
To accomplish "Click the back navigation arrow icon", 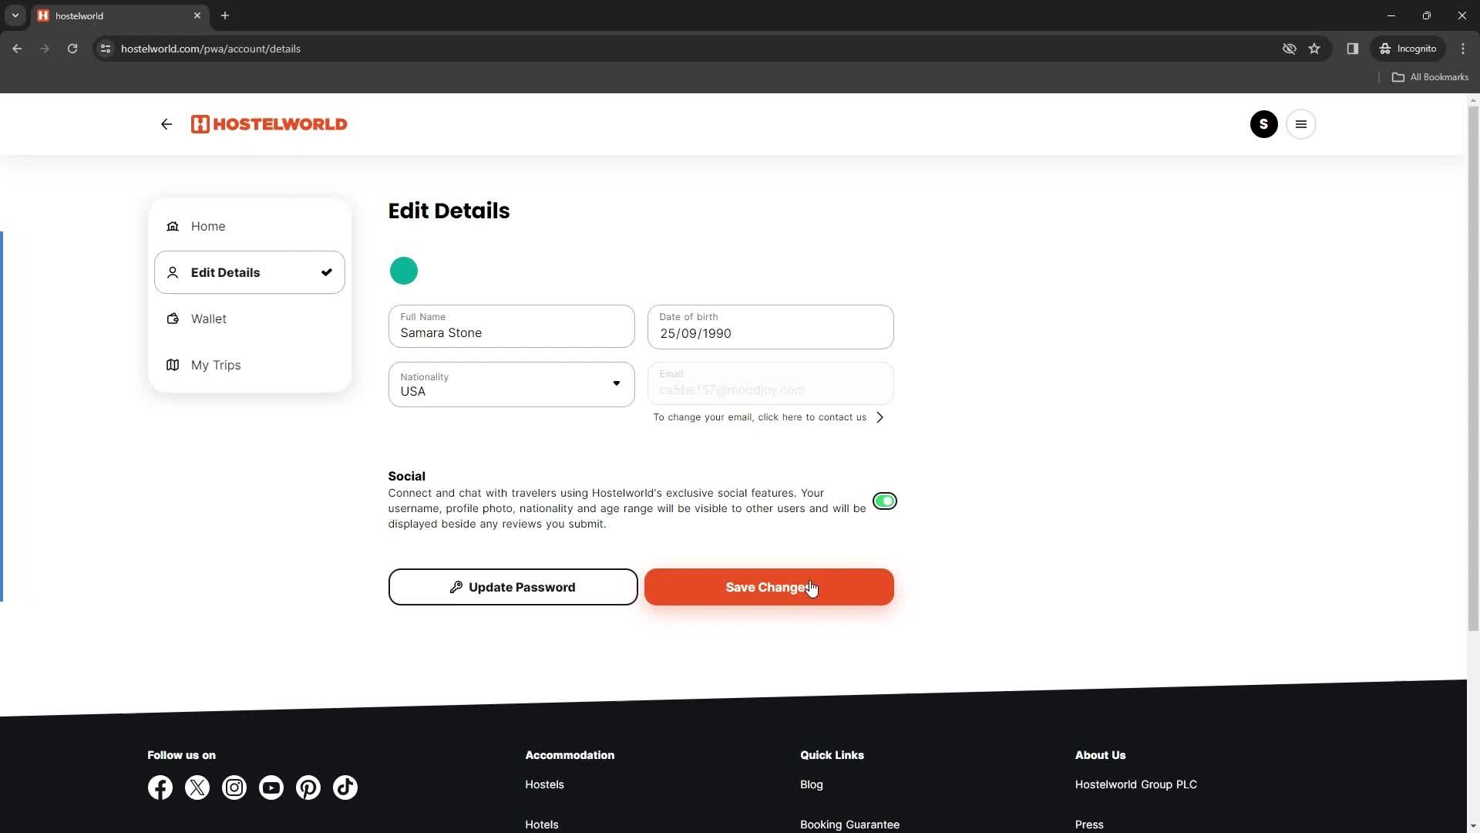I will (166, 124).
